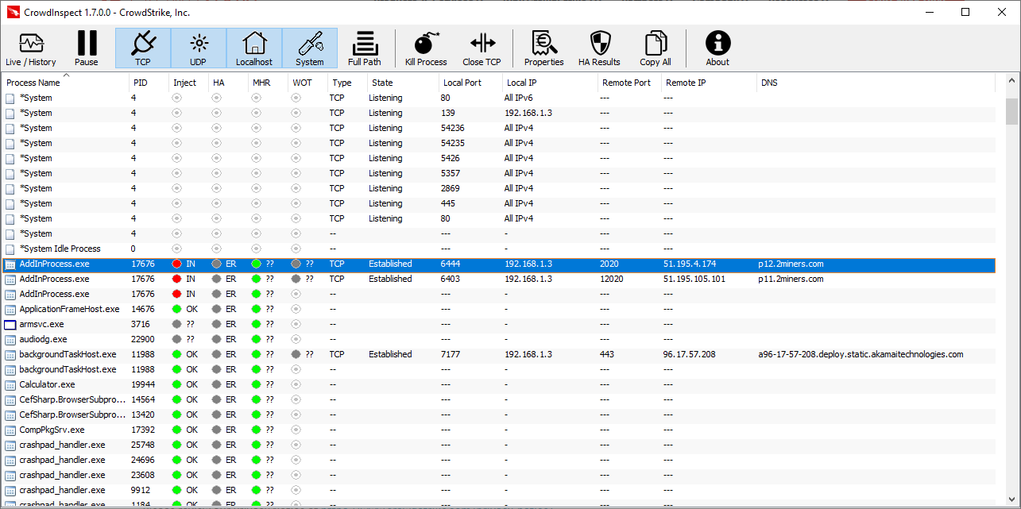The width and height of the screenshot is (1021, 509).
Task: Click the red Inject indicator of selected AddInProcess row
Action: 176,264
